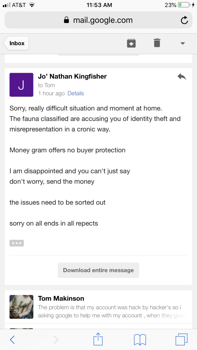Open Tom Makinson's profile photo thumbnail
The width and height of the screenshot is (197, 350).
[22, 307]
